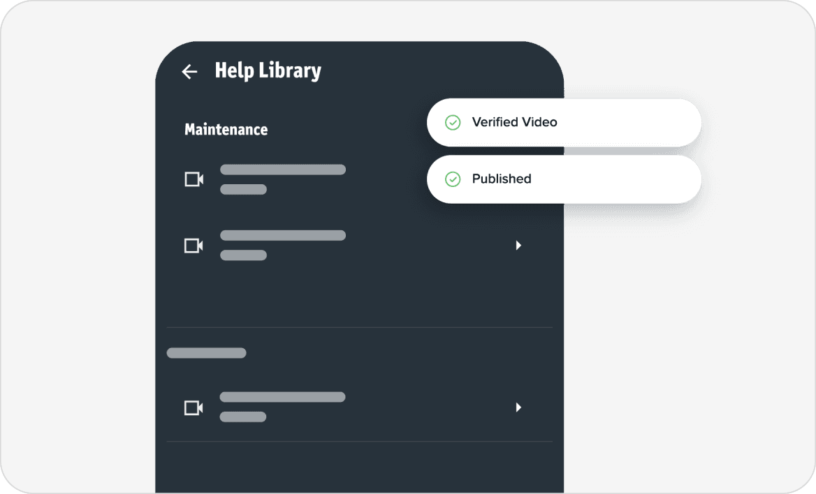Tap the back arrow beside Help Library
This screenshot has height=494, width=816.
pos(189,71)
